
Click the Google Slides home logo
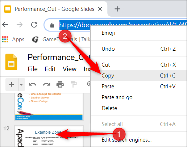point(11,62)
